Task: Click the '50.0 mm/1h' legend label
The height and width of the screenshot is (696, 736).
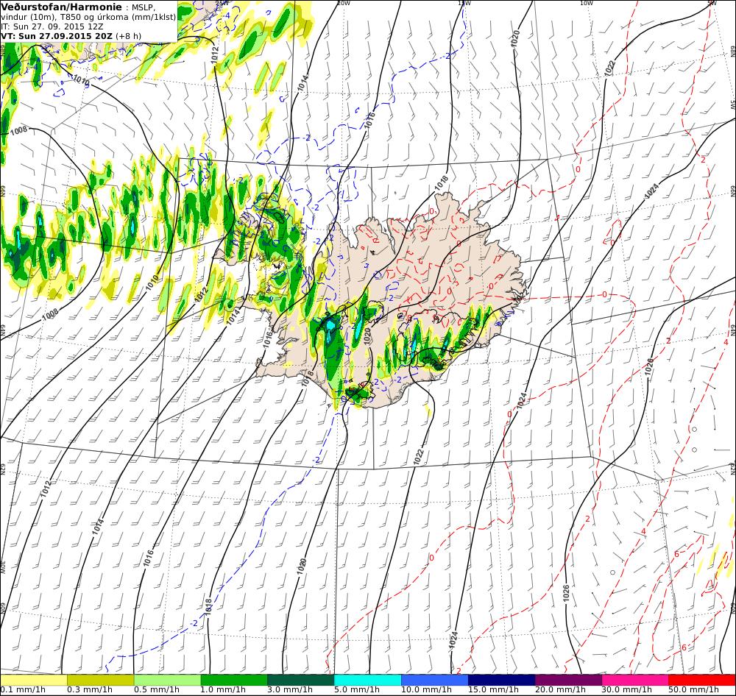Action: [x=694, y=690]
